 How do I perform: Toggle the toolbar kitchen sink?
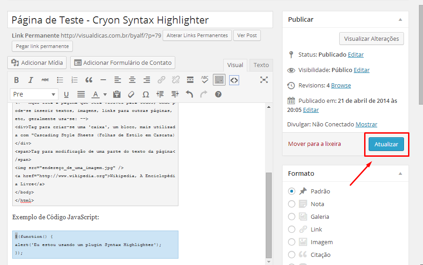click(x=219, y=80)
